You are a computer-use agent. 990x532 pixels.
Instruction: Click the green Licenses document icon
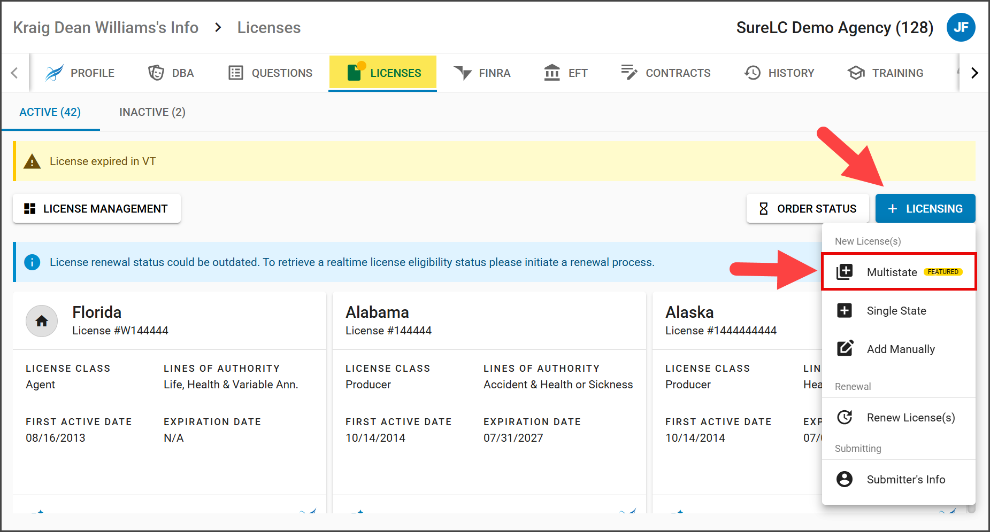pyautogui.click(x=355, y=72)
